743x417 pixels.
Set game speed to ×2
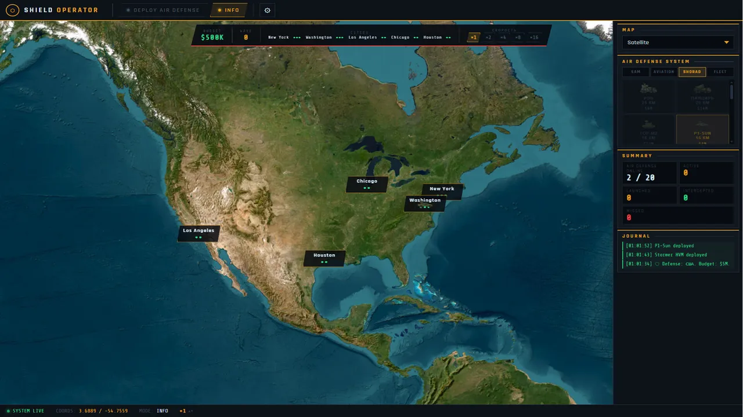[x=488, y=38]
